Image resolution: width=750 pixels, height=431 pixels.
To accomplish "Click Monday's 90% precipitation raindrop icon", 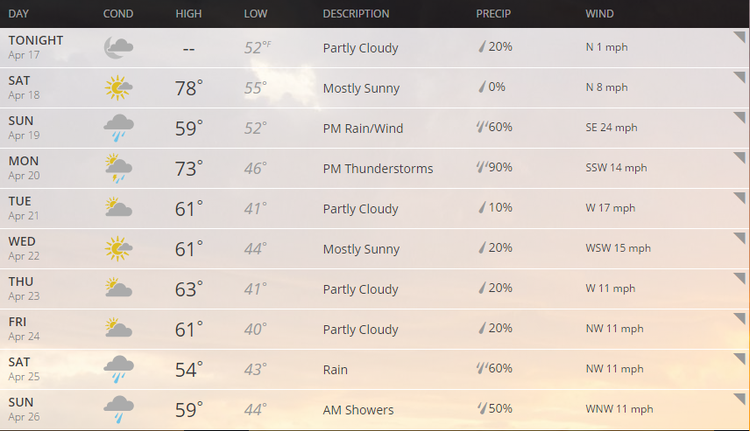I will (x=481, y=167).
